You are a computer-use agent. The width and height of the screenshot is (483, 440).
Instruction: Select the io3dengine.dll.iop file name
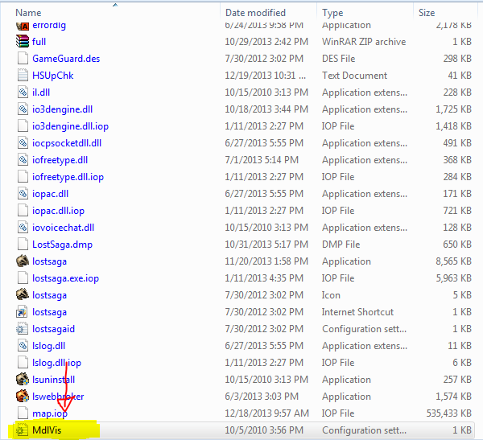coord(70,126)
